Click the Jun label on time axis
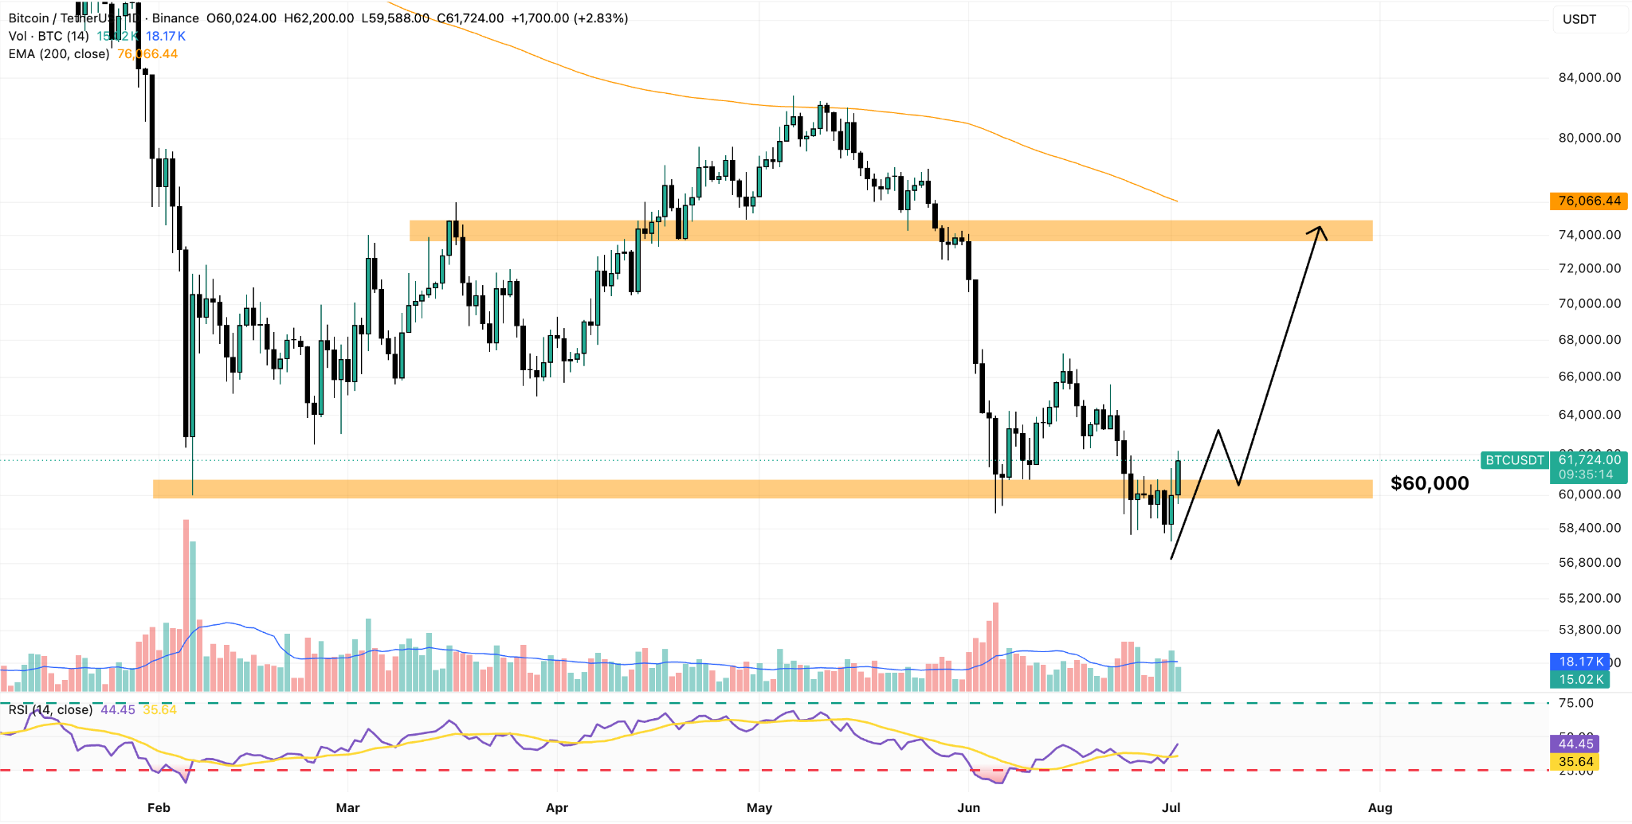This screenshot has height=824, width=1632. 969,807
